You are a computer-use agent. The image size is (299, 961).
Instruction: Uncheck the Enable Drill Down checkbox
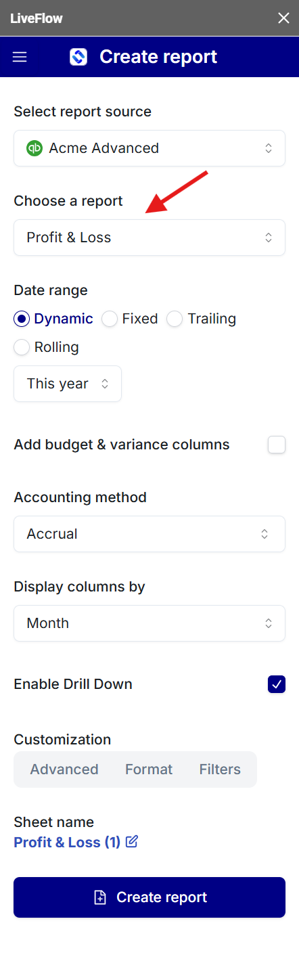point(277,684)
